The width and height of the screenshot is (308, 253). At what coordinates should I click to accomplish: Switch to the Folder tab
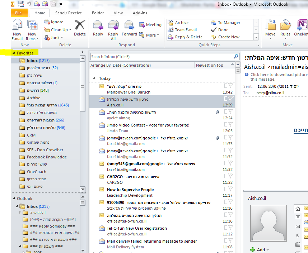click(x=98, y=13)
